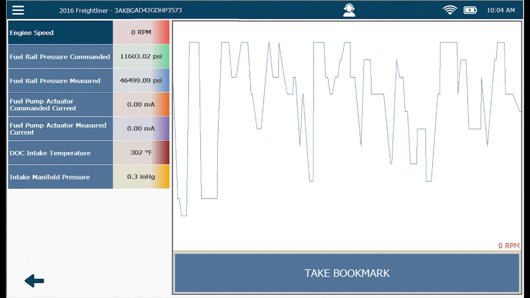Open the hamburger menu
Screen dimensions: 530x298
point(18,10)
